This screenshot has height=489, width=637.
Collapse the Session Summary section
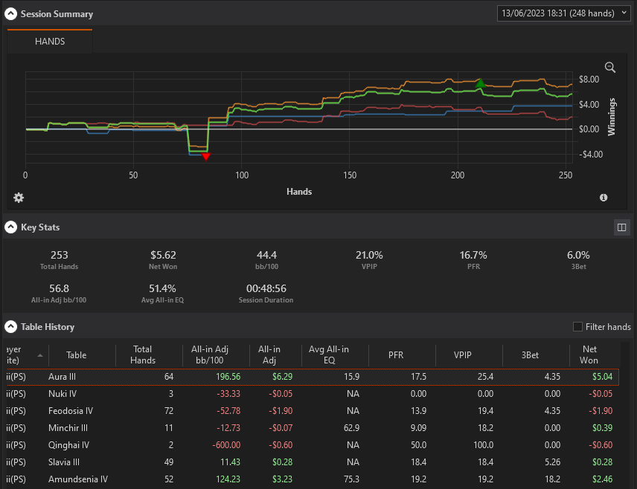pyautogui.click(x=11, y=14)
